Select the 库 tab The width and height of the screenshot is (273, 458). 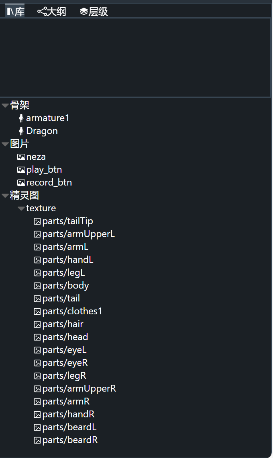click(x=15, y=11)
